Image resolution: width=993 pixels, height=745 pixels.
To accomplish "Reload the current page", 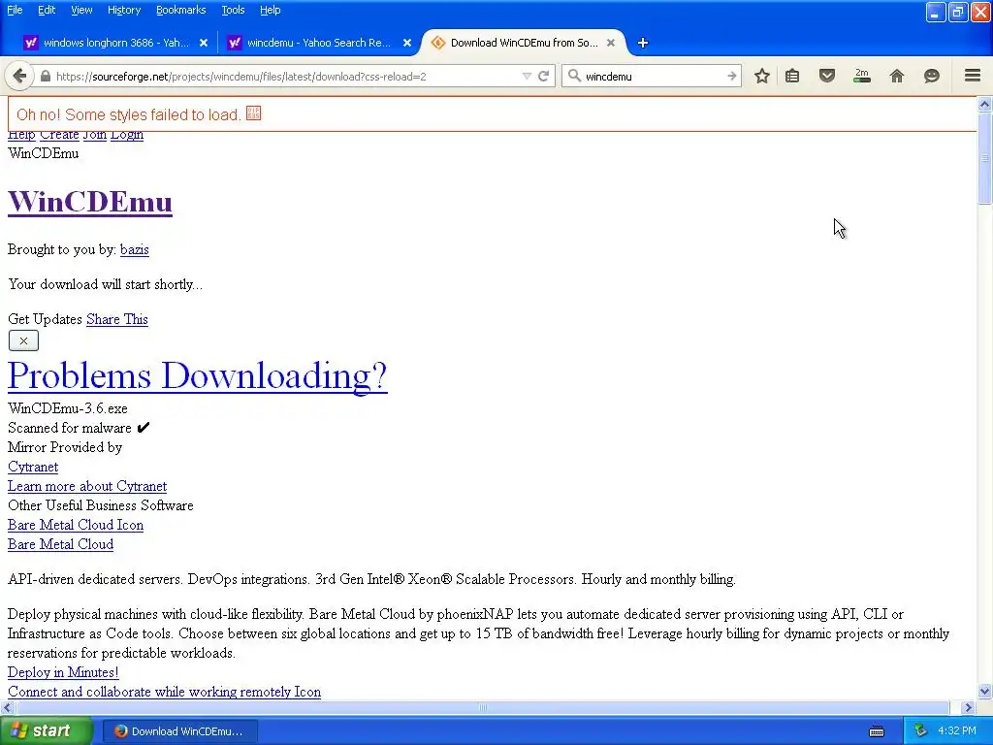I will coord(543,76).
